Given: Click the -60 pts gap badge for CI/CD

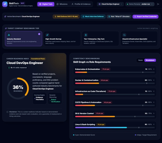Looking at the screenshot, I should point(107,102).
